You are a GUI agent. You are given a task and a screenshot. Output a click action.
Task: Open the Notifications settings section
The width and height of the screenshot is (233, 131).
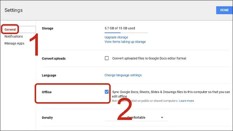pyautogui.click(x=14, y=36)
